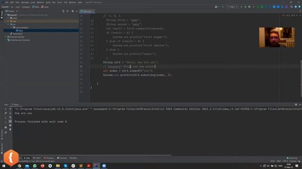Click the main method breadcrumb

[45, 7]
